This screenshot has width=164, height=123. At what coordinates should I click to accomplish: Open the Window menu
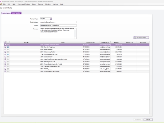pyautogui.click(x=48, y=4)
